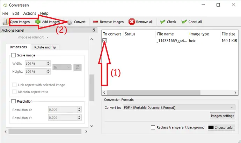Toggle Replace transparent background checkbox

click(153, 127)
